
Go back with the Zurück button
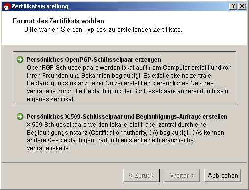[x=141, y=175]
